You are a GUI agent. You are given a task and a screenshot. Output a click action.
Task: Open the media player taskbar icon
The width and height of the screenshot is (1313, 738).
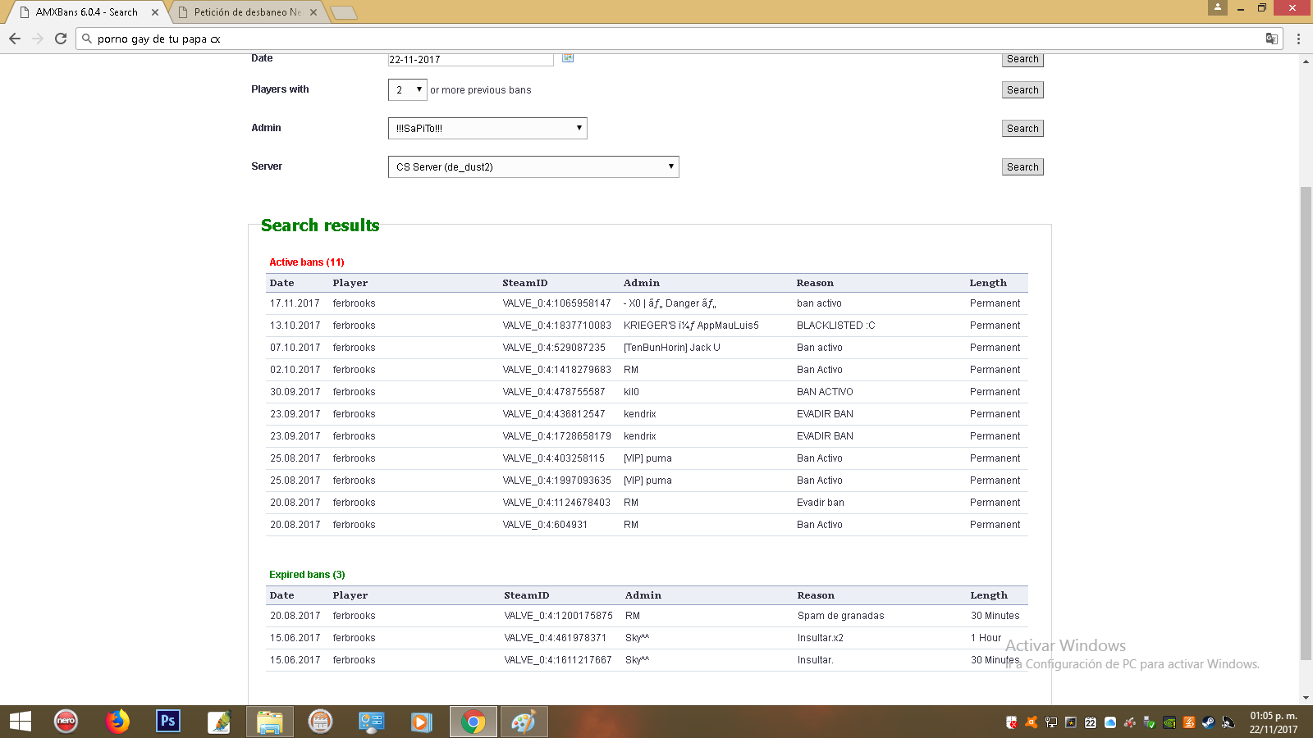click(422, 722)
